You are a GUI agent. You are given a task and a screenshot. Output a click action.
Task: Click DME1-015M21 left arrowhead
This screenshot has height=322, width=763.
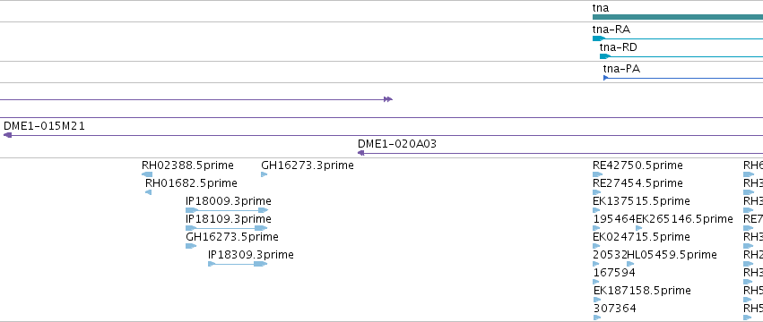tap(7, 135)
